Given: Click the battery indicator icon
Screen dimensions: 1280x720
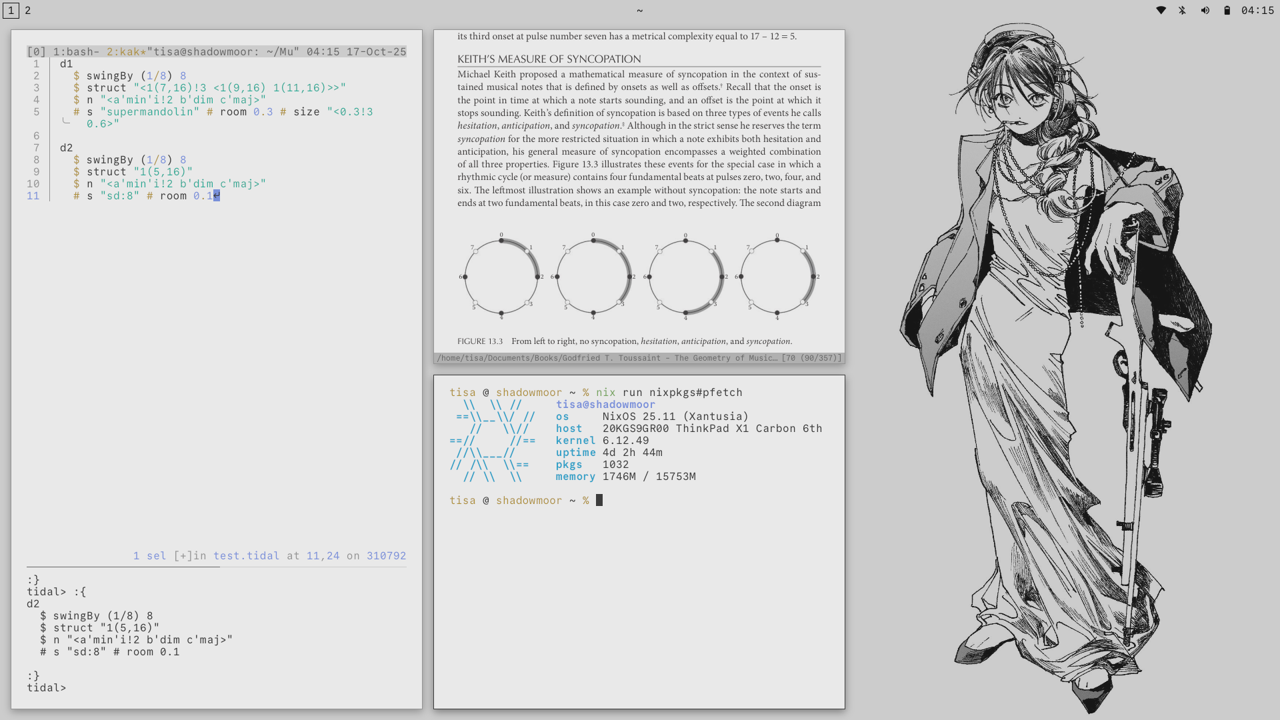Looking at the screenshot, I should (x=1227, y=10).
